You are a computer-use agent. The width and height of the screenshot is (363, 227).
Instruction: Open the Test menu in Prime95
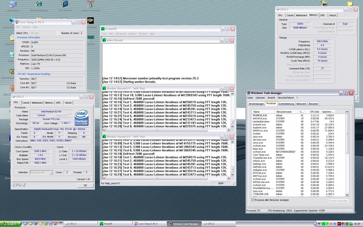(104, 34)
